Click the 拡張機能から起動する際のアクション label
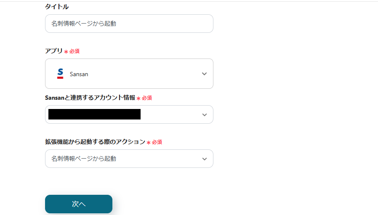Viewport: 378px width, 215px height. pos(95,142)
